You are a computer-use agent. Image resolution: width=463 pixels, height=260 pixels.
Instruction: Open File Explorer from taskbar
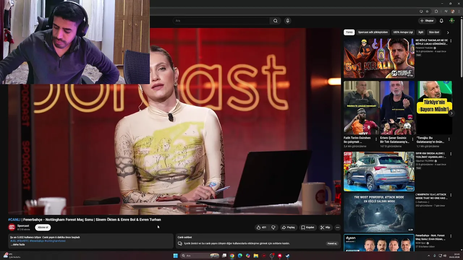[x=256, y=256]
